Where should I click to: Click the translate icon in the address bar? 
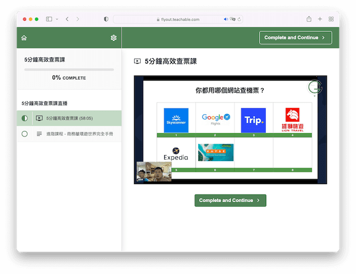pos(232,19)
